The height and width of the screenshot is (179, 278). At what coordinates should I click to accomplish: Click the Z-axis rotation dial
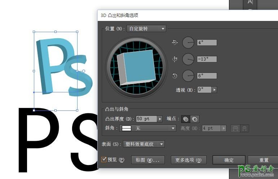pyautogui.click(x=188, y=76)
